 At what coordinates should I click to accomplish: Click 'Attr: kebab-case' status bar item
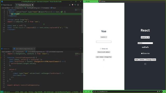(x=49, y=92)
